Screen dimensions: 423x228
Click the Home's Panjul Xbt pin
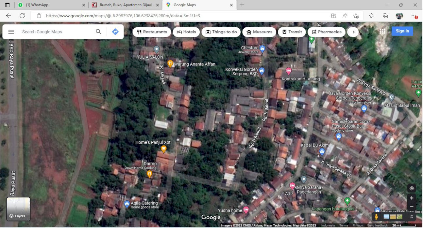164,149
